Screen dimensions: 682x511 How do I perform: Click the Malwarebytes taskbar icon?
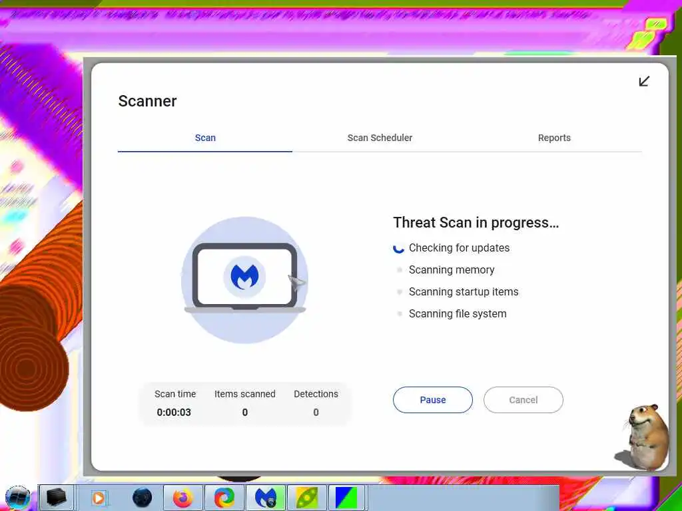266,498
